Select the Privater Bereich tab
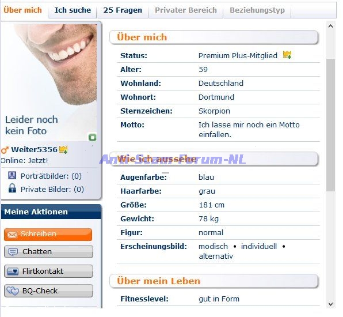This screenshot has height=317, width=343. [x=186, y=10]
